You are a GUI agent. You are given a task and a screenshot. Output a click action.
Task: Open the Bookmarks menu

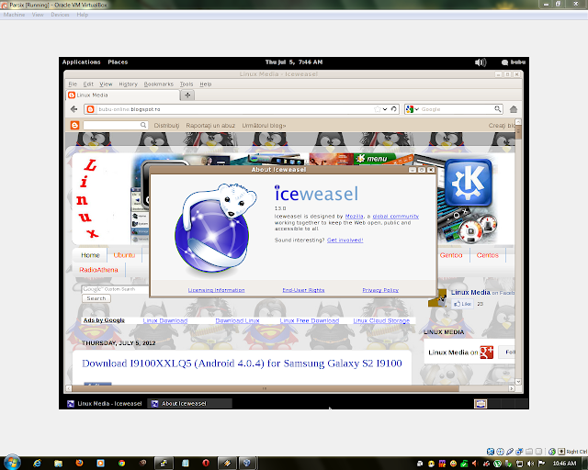click(159, 84)
